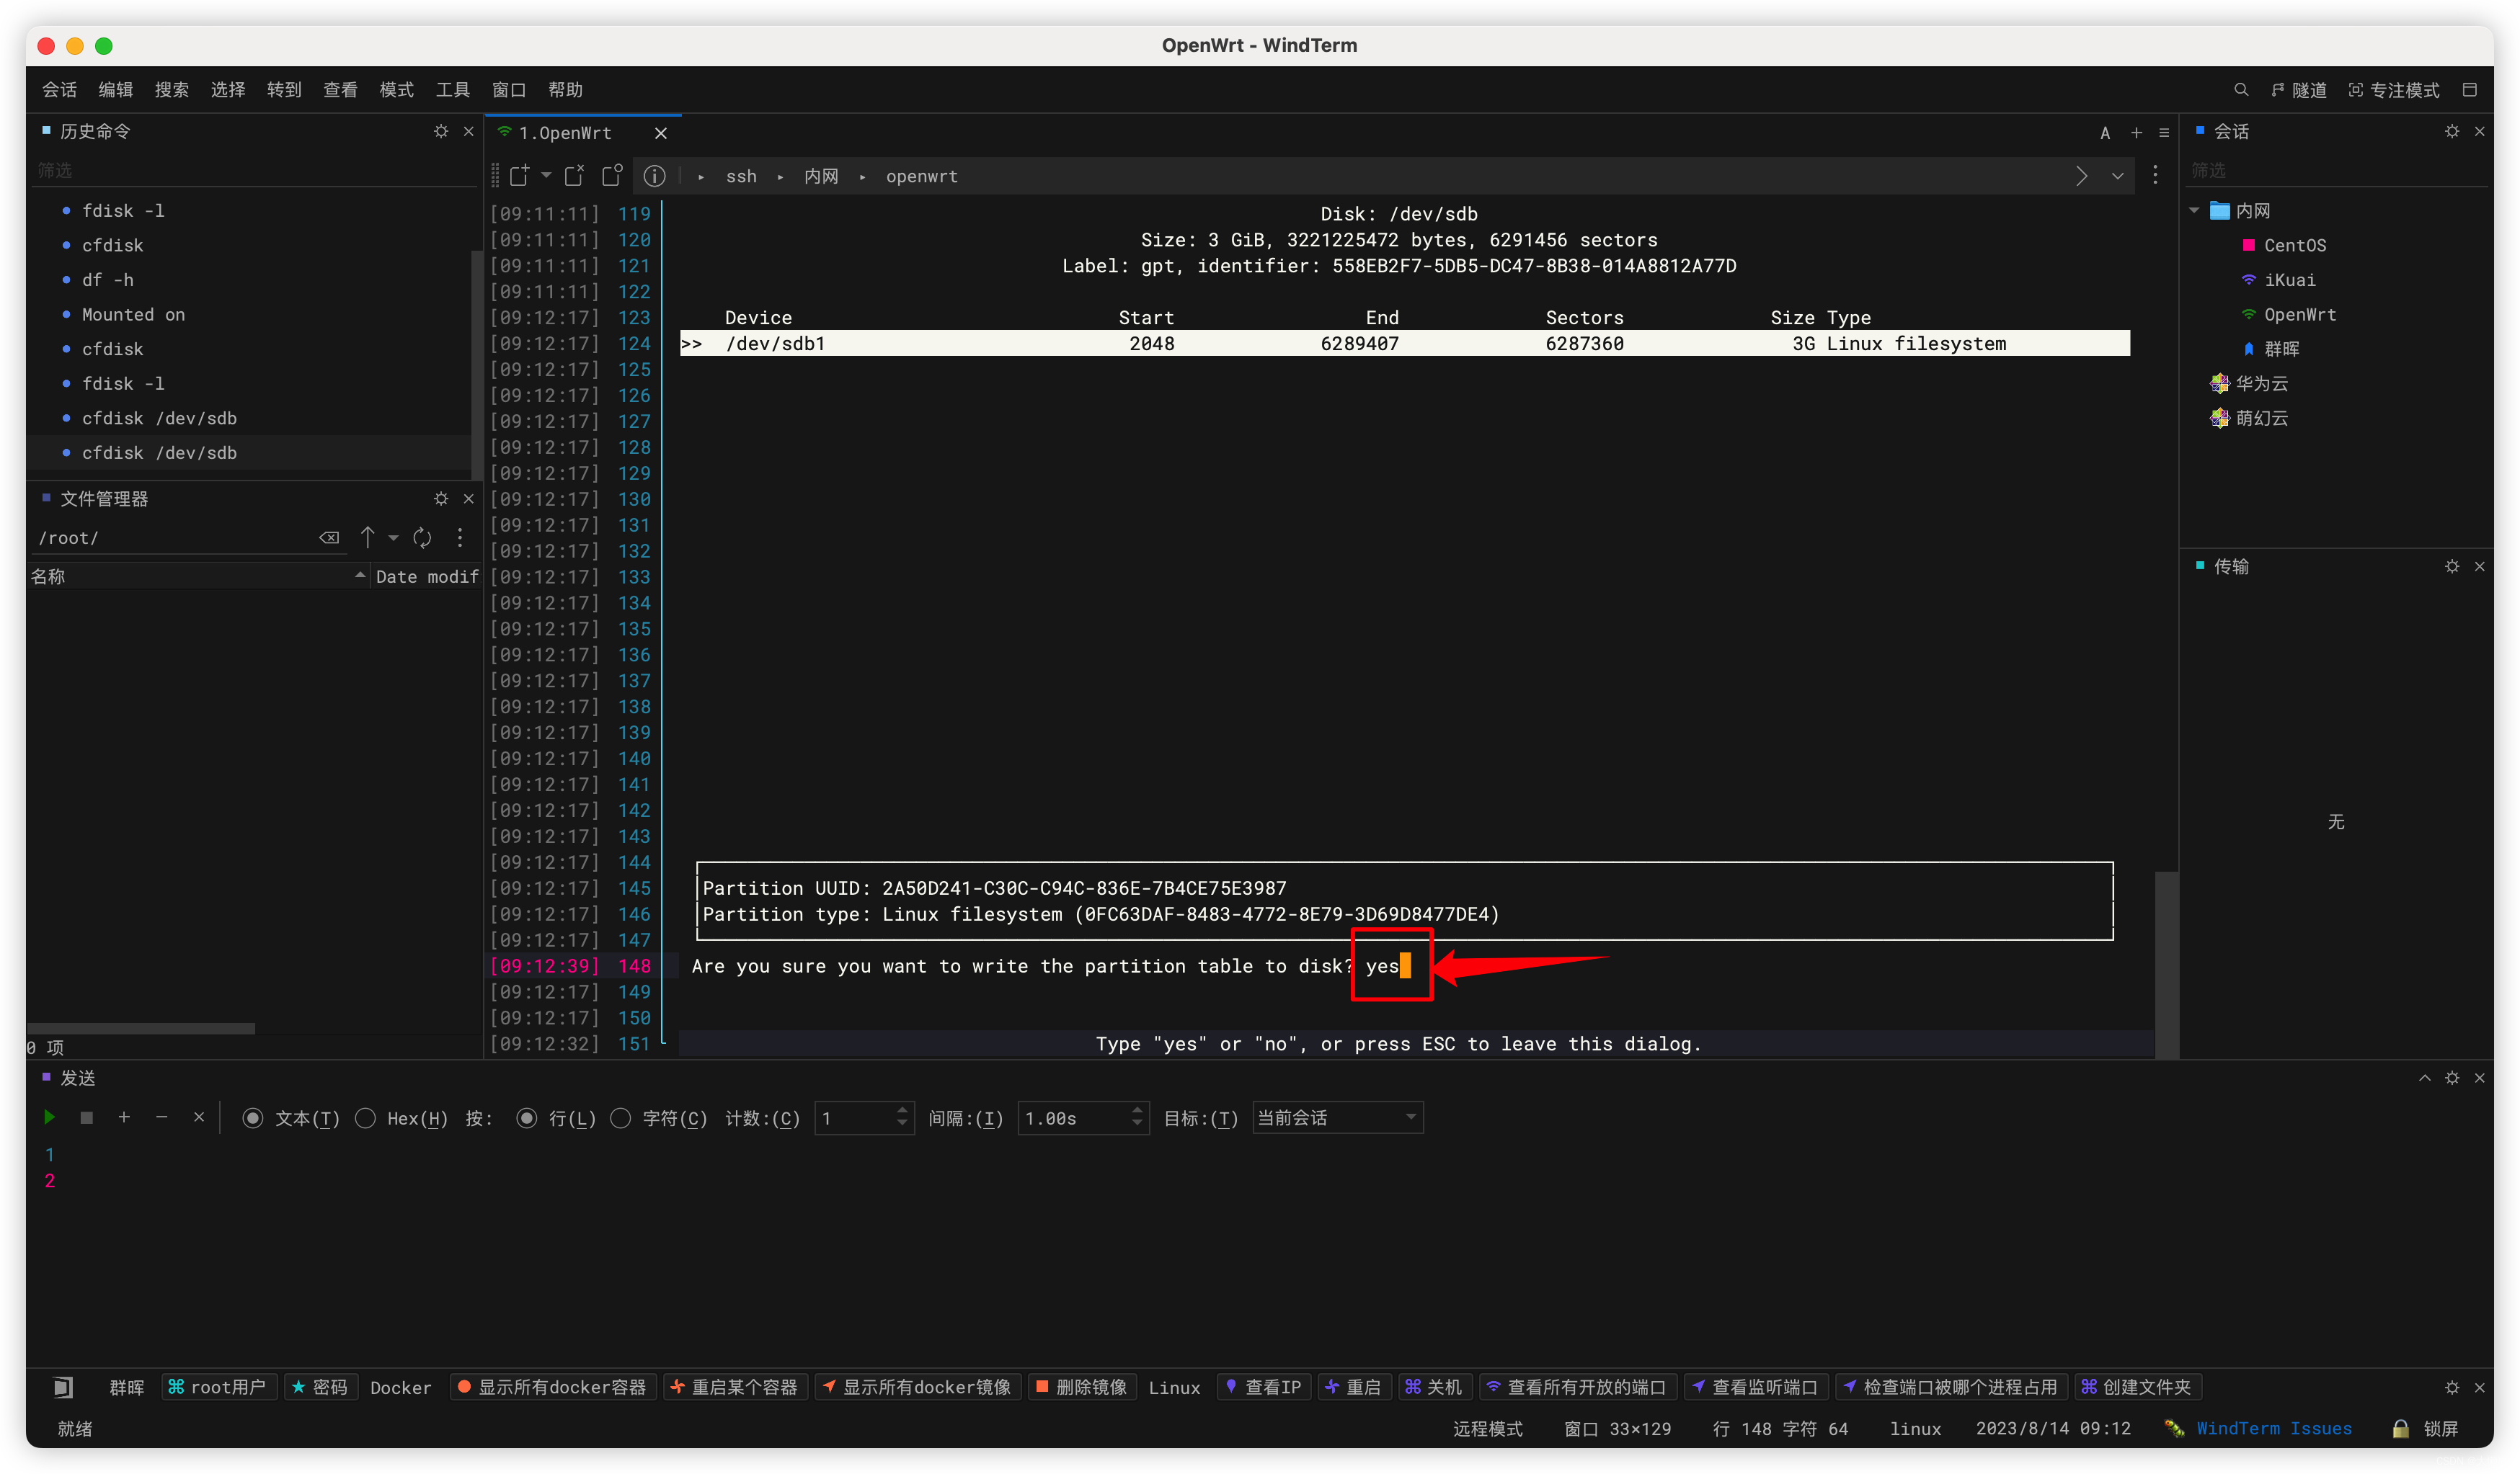Select the 字符(C) radio option

[x=621, y=1117]
